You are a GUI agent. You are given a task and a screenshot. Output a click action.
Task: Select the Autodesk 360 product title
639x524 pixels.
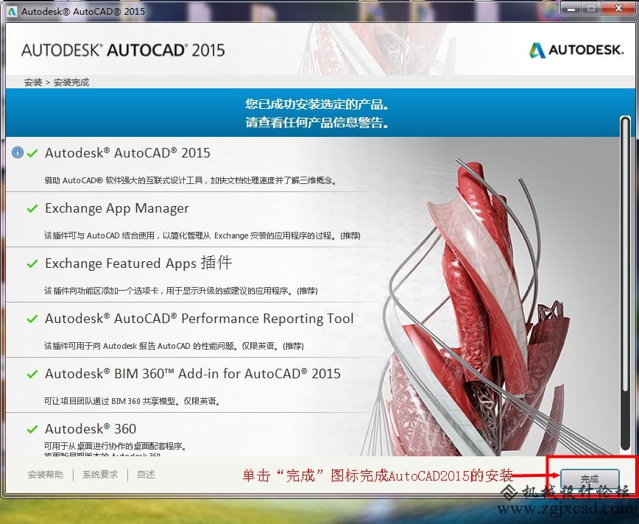[x=91, y=428]
